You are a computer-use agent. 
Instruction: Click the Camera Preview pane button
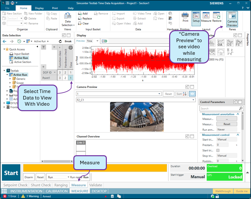[x=232, y=19]
